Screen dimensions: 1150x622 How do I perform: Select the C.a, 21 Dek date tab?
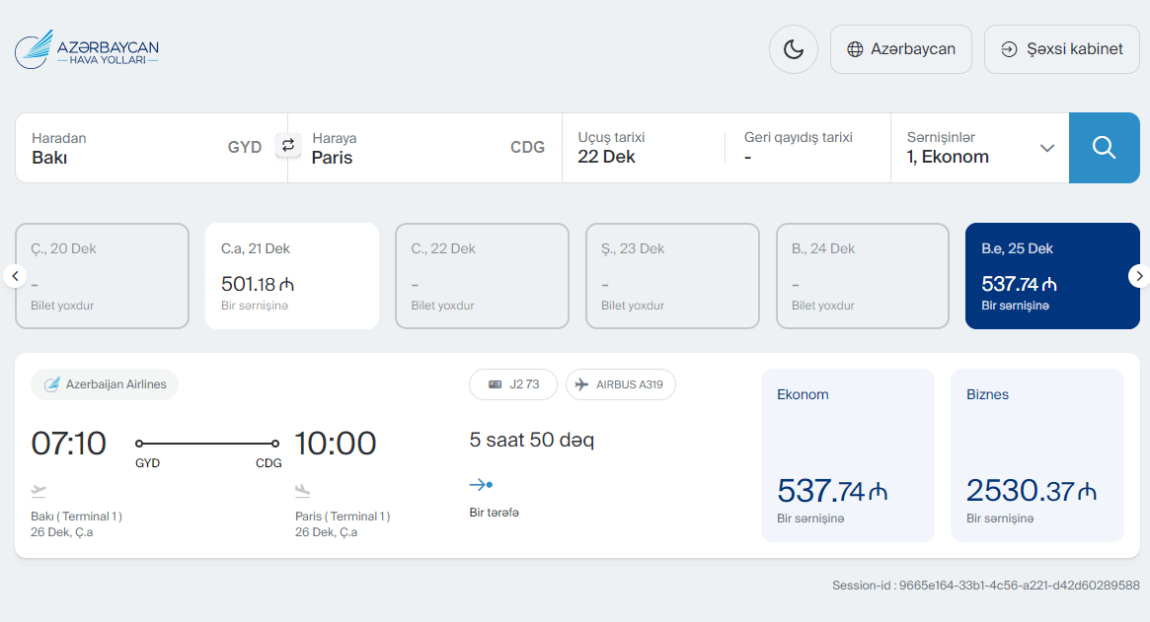click(292, 276)
